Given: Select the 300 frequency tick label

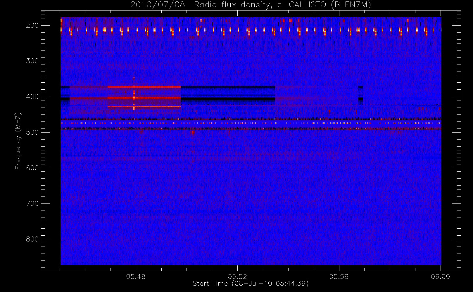Looking at the screenshot, I should pos(32,61).
